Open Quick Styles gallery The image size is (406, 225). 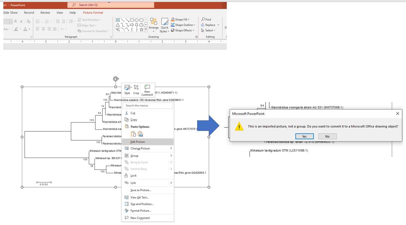coord(165,25)
